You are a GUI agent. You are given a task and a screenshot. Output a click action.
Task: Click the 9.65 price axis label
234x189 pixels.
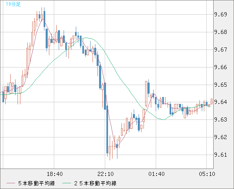(221, 85)
